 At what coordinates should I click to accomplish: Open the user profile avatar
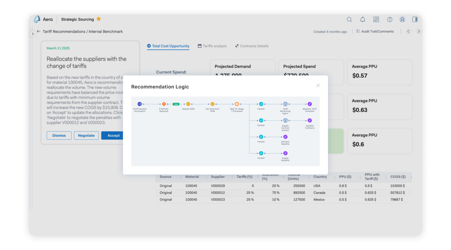point(402,19)
